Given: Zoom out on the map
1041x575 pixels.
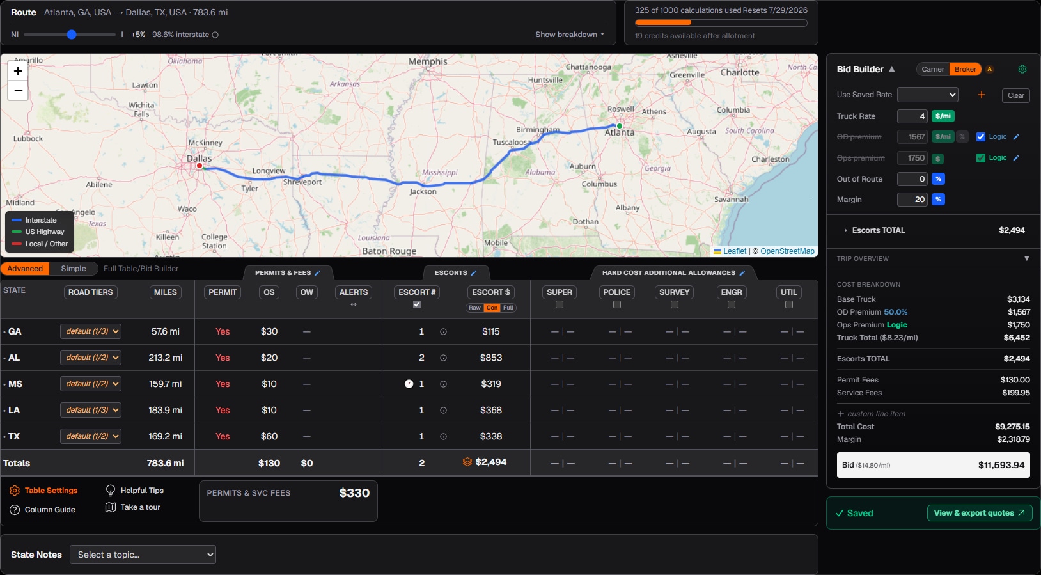Looking at the screenshot, I should (18, 90).
